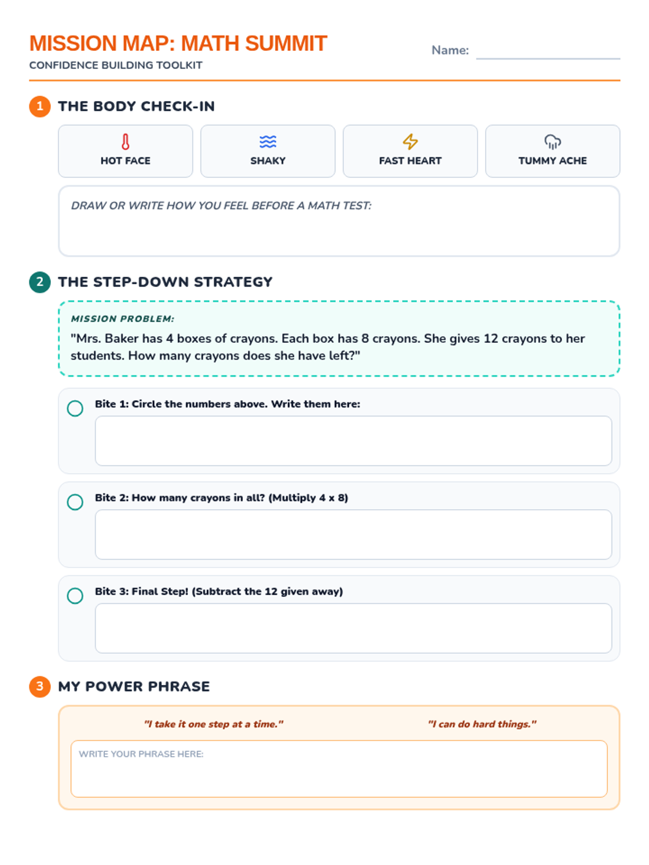Screen dimensions: 649x865
Task: Click the green number 2 badge
Action: pyautogui.click(x=39, y=282)
